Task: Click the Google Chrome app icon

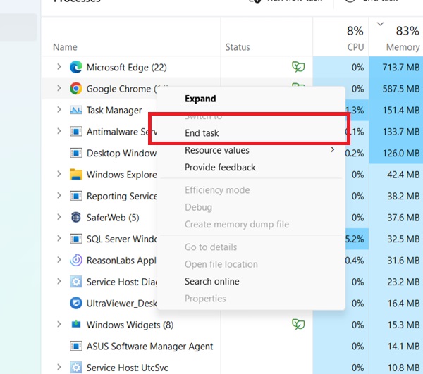Action: 76,89
